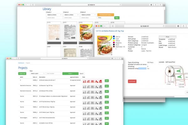This screenshot has width=188, height=125.
Task: Open document icon in the 100g Top row
Action: 101,108
